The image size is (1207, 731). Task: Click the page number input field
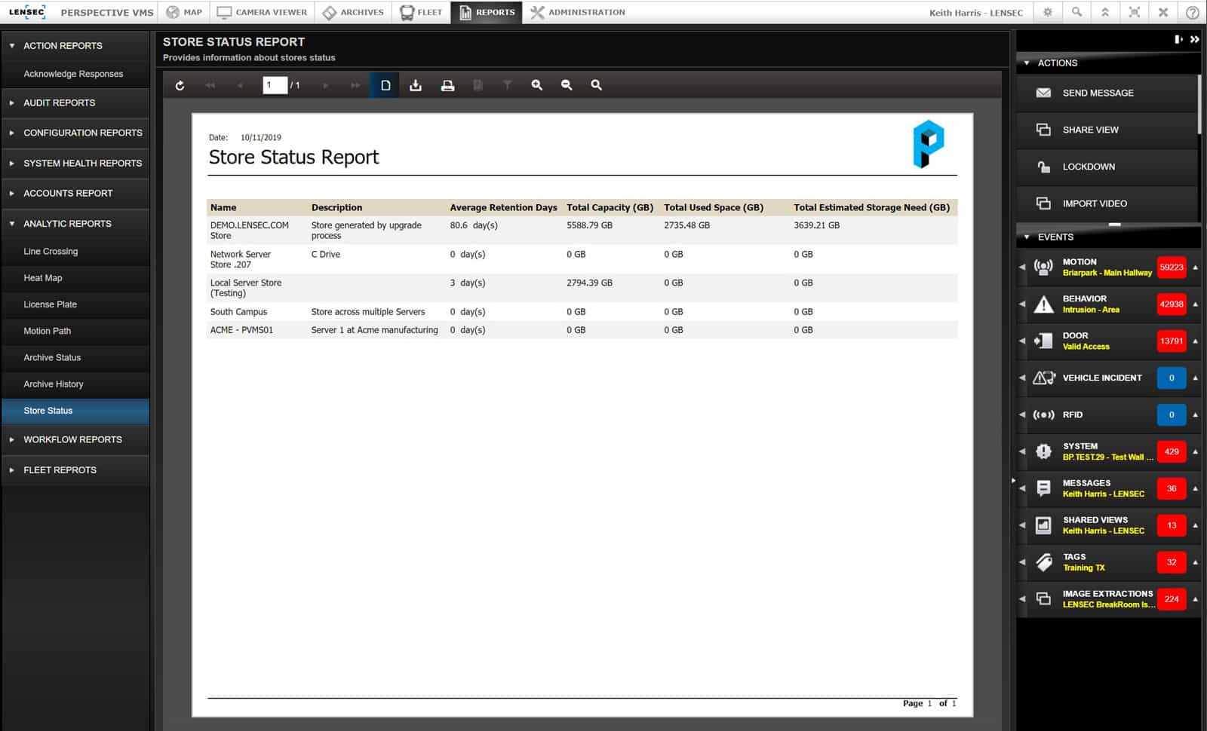click(x=275, y=85)
